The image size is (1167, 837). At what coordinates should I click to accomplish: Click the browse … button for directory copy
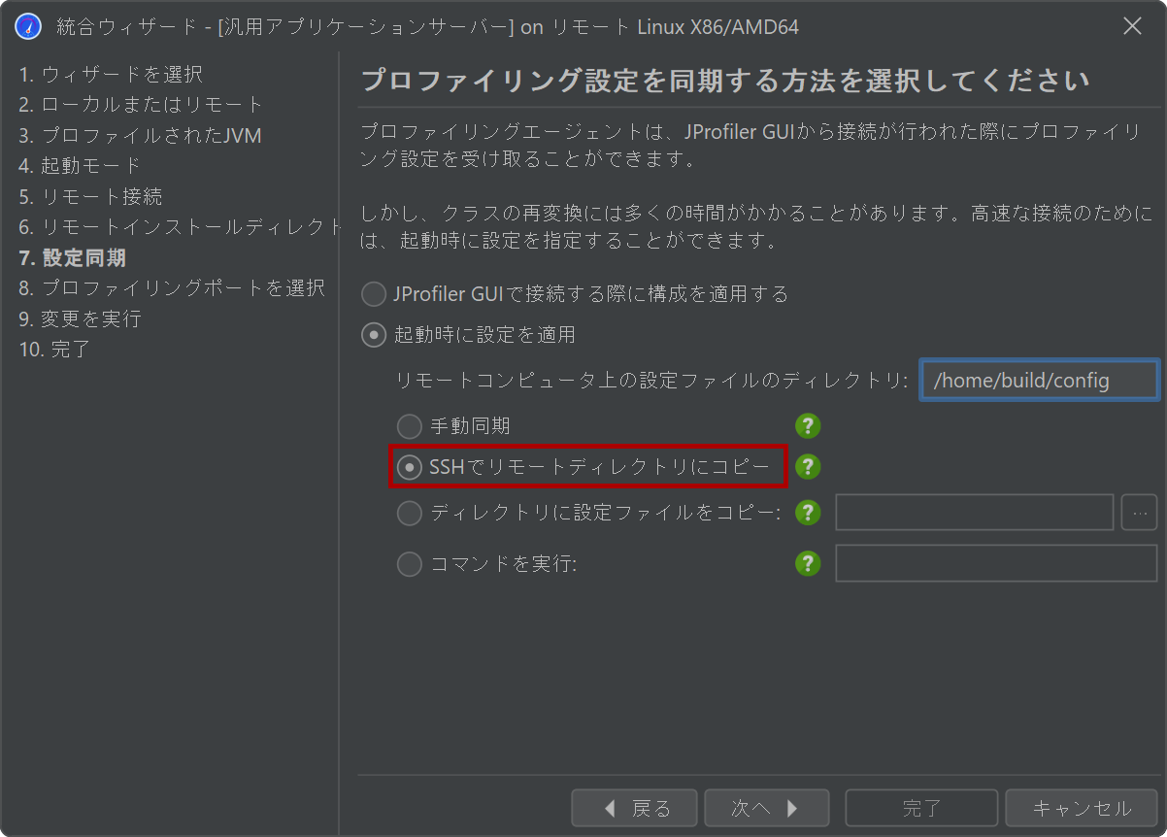1140,513
